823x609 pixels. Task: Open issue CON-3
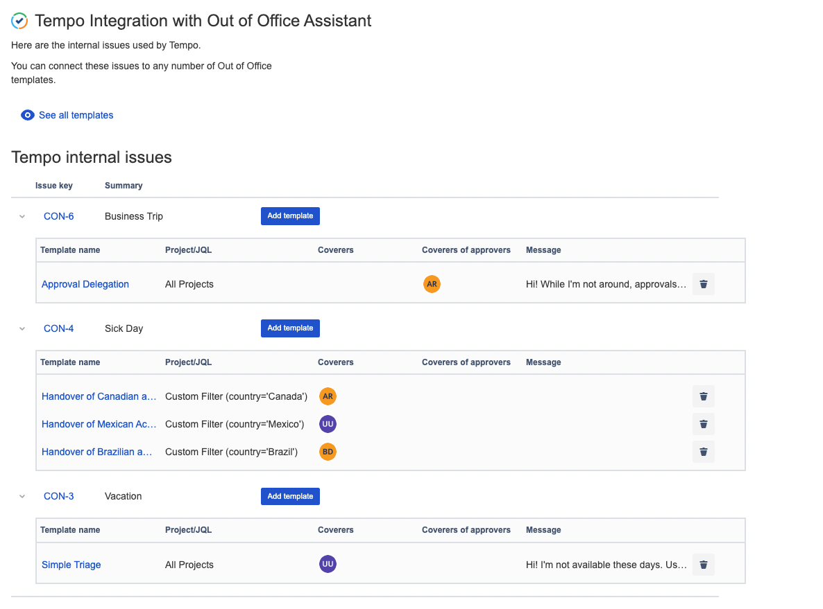coord(59,496)
